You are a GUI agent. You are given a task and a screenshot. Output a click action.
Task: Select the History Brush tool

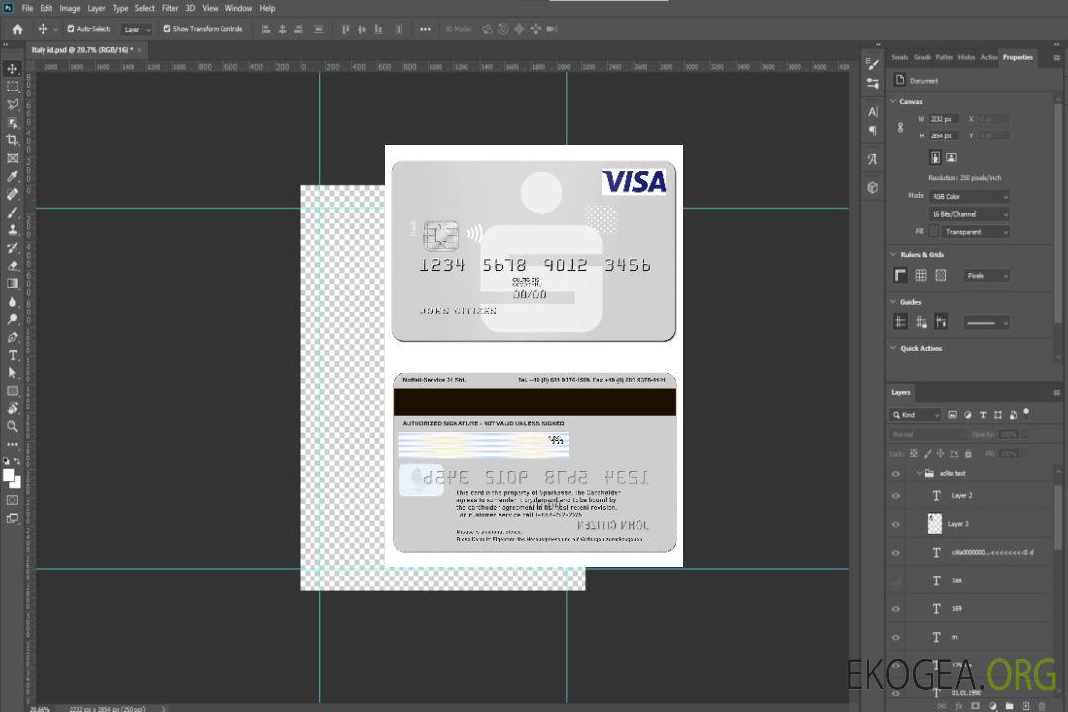pyautogui.click(x=12, y=248)
